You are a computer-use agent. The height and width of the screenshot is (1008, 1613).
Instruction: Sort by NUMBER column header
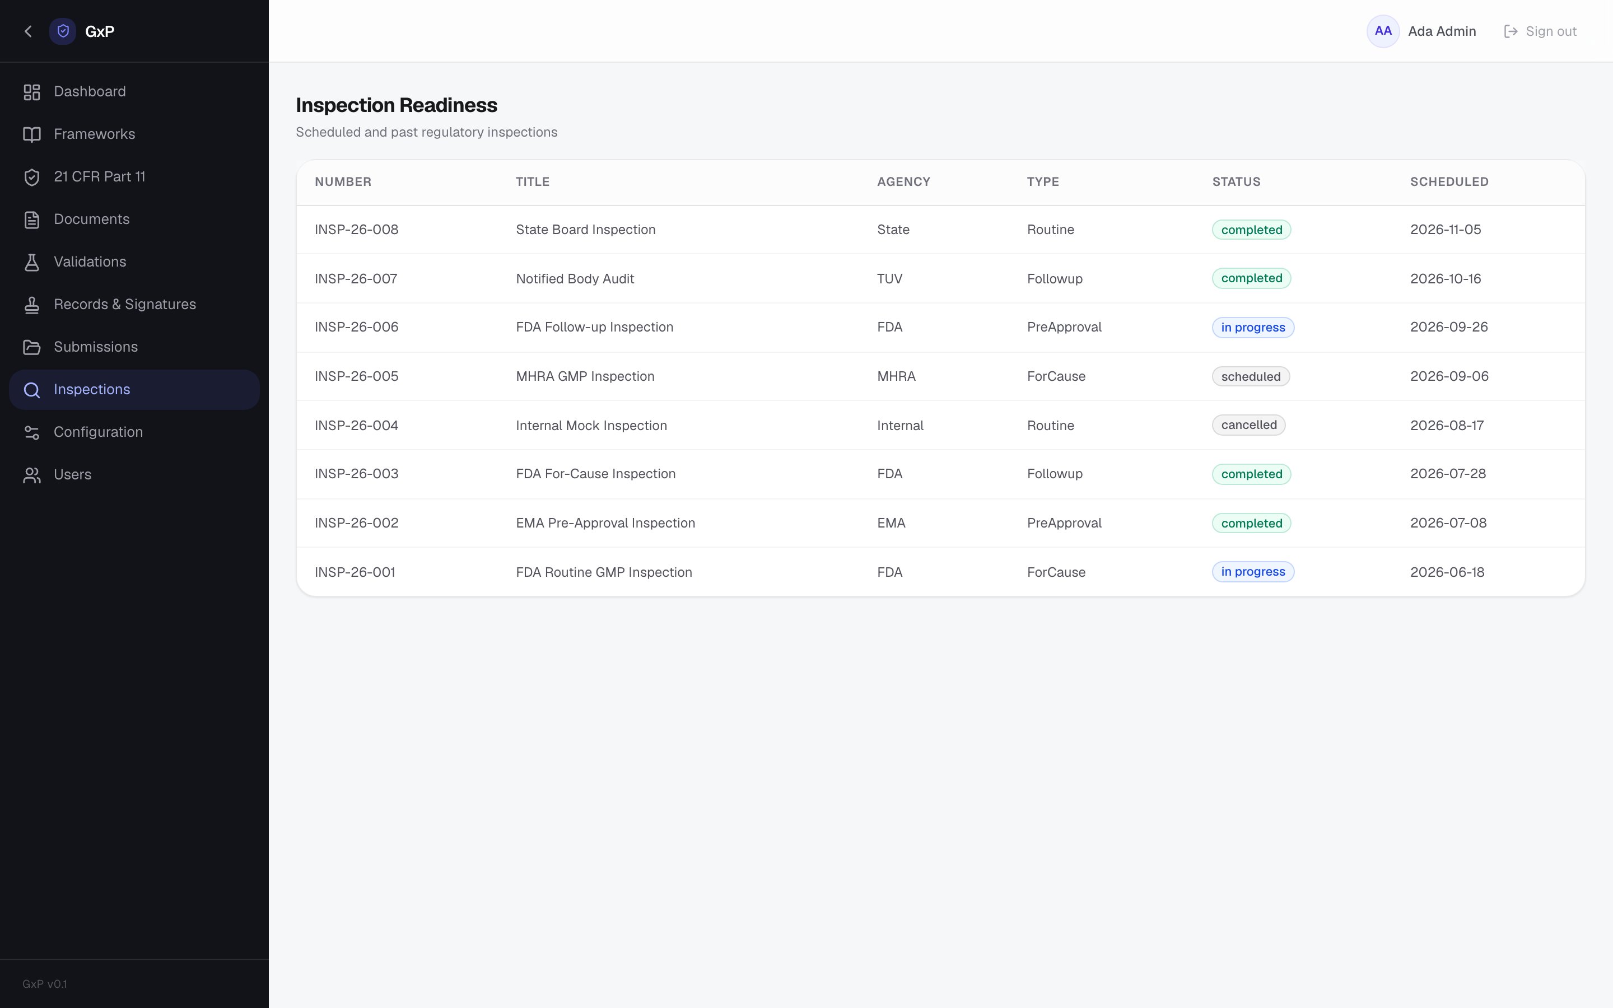343,182
